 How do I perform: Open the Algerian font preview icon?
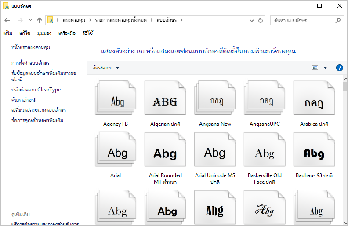pyautogui.click(x=165, y=98)
